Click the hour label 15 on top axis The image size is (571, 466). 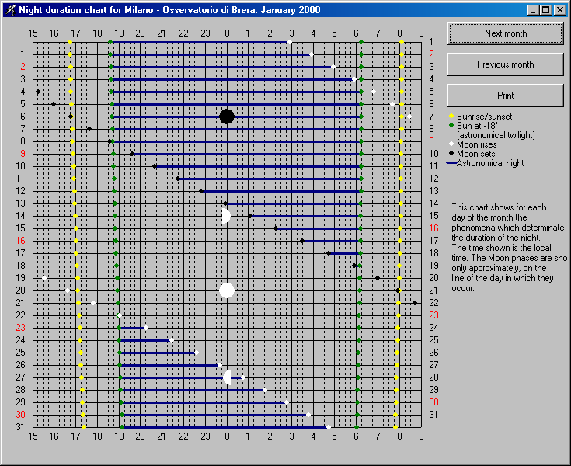tap(33, 33)
